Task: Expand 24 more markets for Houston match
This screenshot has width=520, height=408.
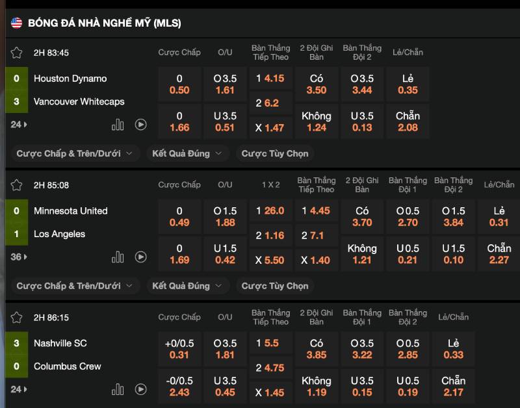Action: click(x=19, y=124)
